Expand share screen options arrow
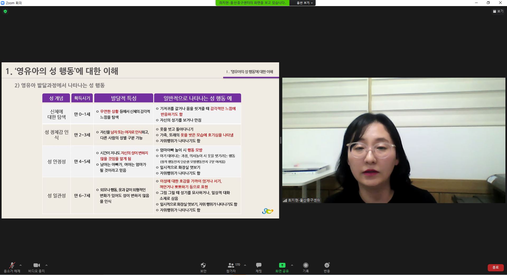Screen dimensions: 507x275 (292, 265)
